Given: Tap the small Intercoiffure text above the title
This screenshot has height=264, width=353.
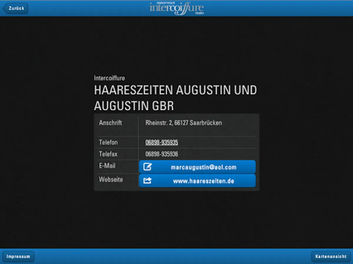Looking at the screenshot, I should tap(109, 78).
